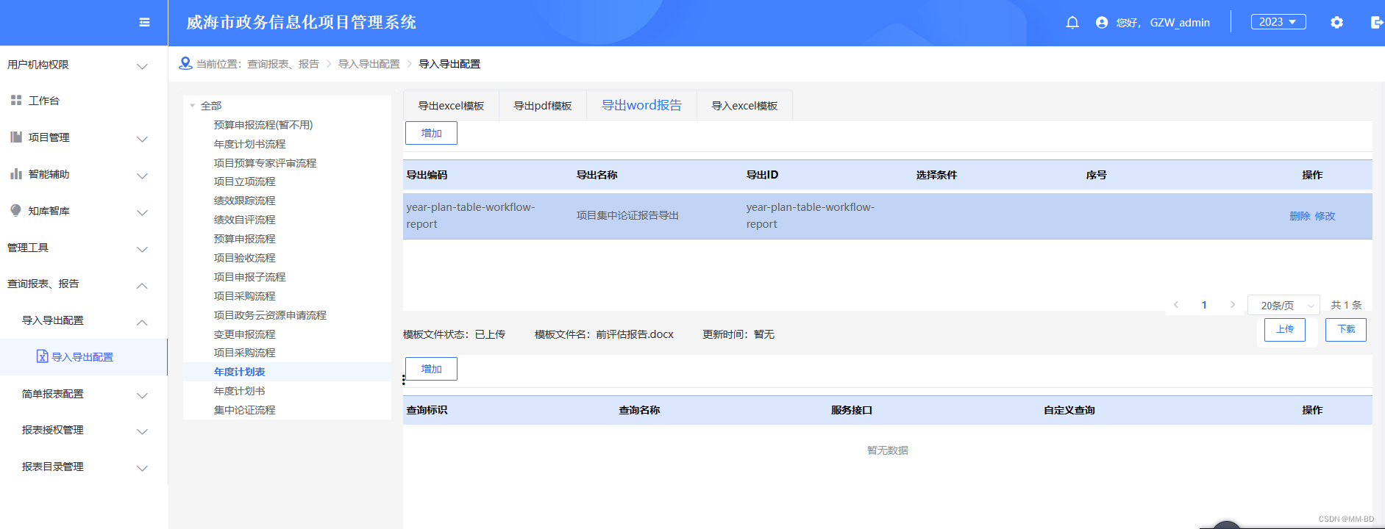Expand the 用户机构权限 menu

pyautogui.click(x=143, y=66)
